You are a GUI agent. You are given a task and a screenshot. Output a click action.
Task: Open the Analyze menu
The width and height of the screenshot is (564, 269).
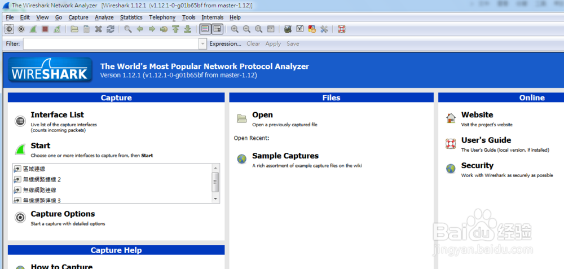[104, 17]
